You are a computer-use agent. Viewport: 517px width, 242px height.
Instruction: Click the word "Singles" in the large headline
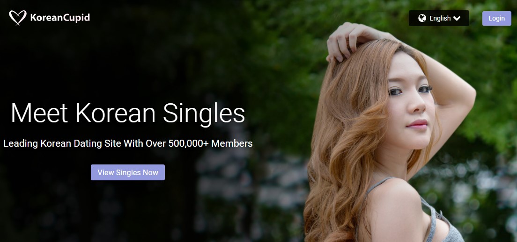tap(204, 114)
